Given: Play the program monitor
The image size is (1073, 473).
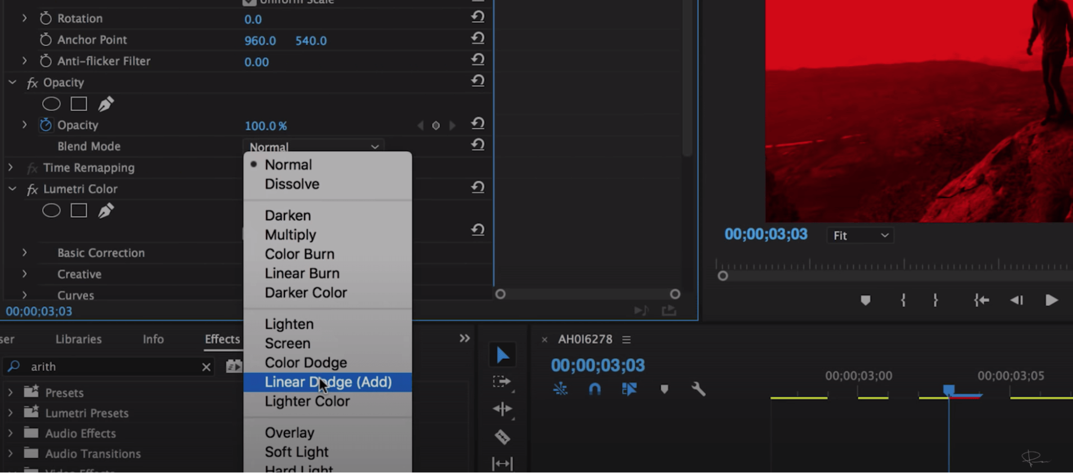Looking at the screenshot, I should tap(1052, 300).
